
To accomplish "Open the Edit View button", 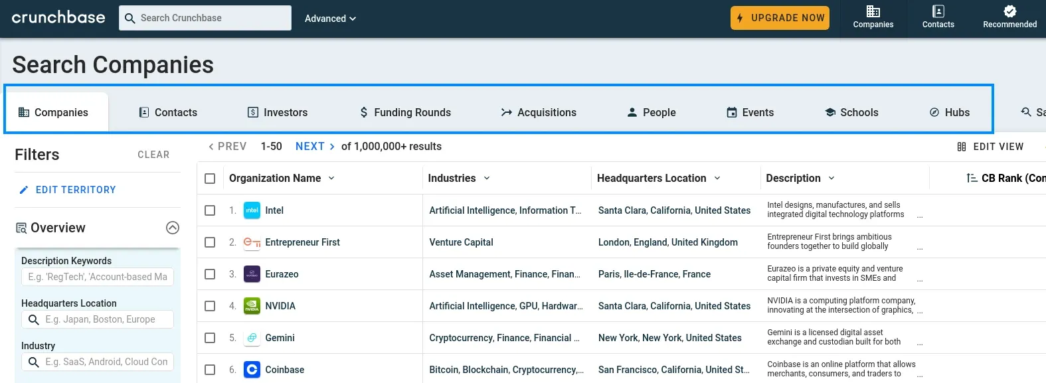I will pyautogui.click(x=990, y=147).
